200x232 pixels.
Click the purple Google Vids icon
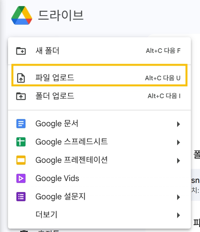click(21, 178)
